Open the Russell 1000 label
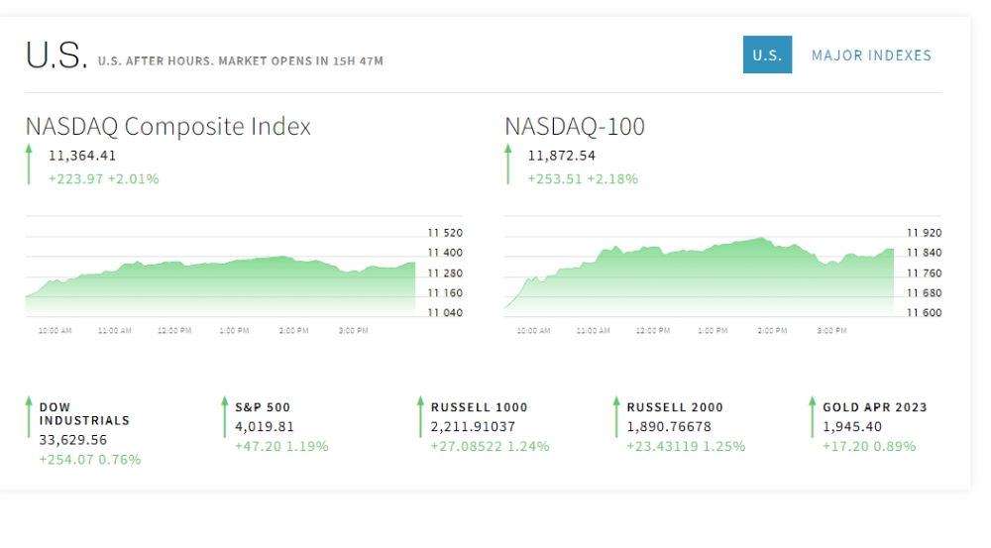The width and height of the screenshot is (991, 548). tap(479, 407)
